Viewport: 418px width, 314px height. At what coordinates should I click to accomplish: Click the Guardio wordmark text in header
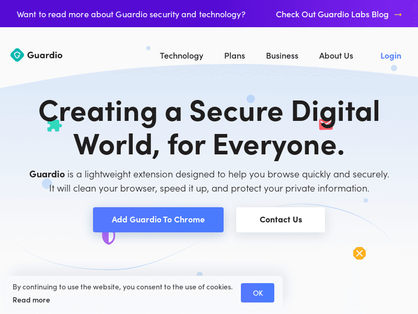(x=44, y=55)
